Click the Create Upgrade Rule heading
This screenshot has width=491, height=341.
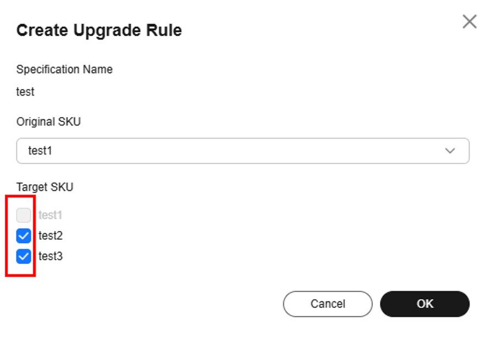point(99,30)
